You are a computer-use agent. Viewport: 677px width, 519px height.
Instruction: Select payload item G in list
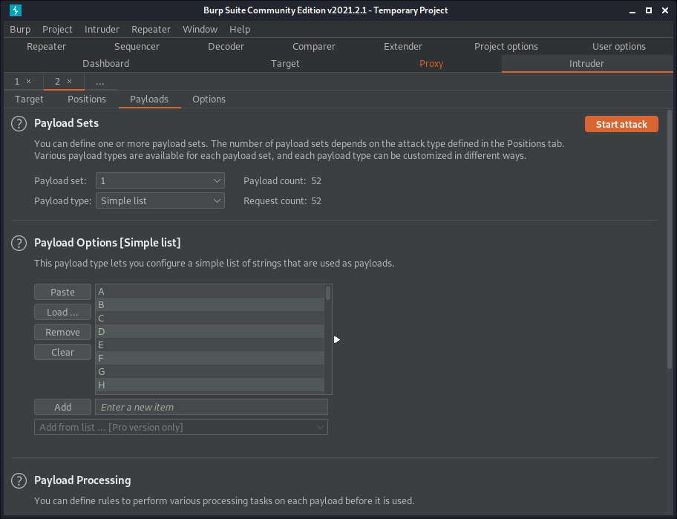210,372
